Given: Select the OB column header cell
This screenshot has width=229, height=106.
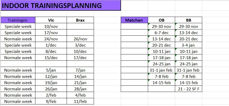Looking at the screenshot, I should [161, 20].
